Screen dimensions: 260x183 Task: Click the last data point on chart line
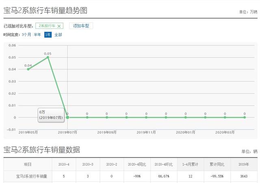[x=245, y=117]
